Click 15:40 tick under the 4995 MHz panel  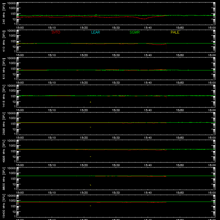tap(148, 165)
